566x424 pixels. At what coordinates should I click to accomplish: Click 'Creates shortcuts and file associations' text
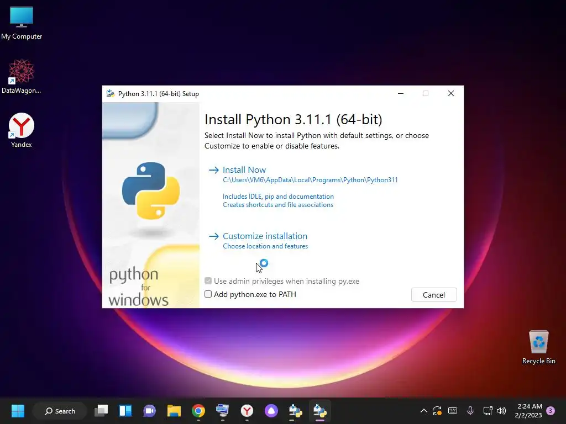click(x=278, y=205)
